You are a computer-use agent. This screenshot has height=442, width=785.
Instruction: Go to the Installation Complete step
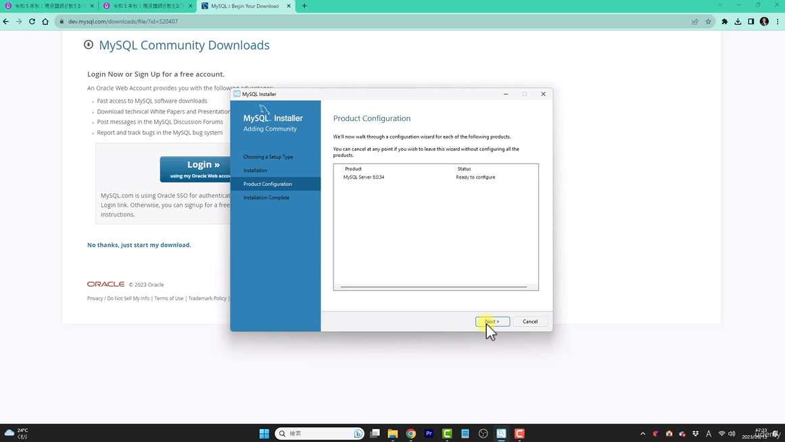point(266,197)
